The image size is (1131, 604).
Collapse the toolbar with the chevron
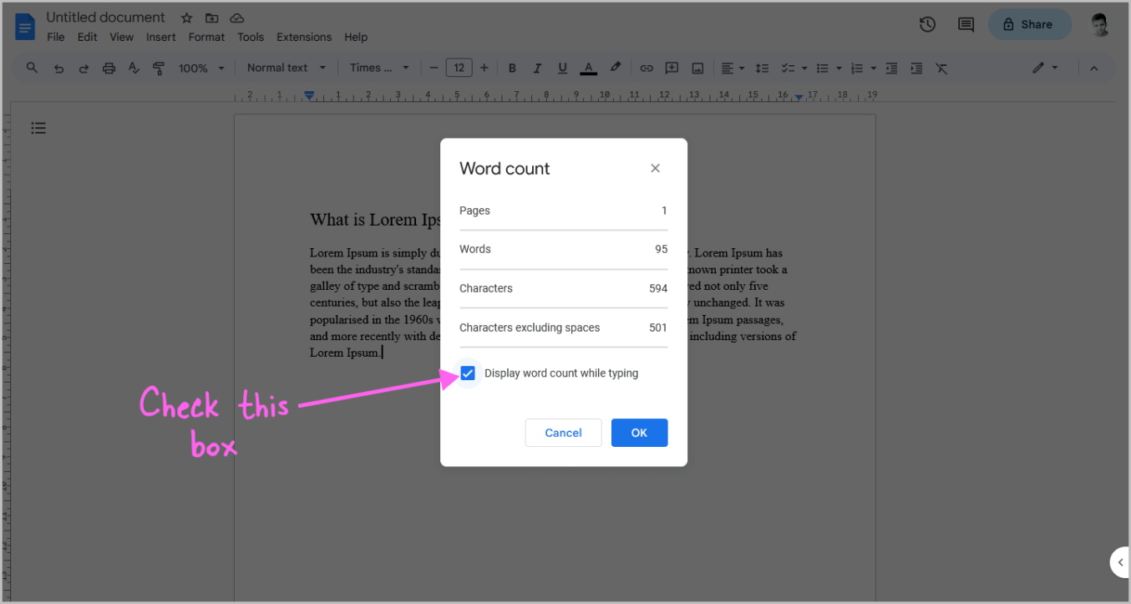point(1094,69)
